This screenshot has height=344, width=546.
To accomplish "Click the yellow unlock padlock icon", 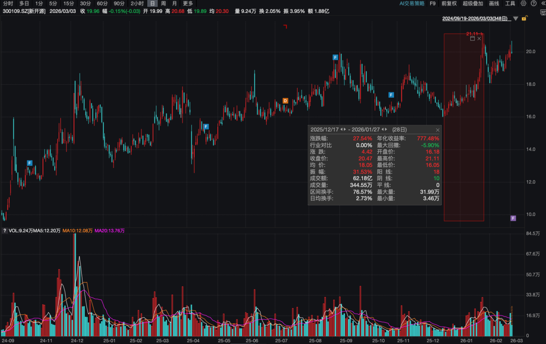I will point(524,19).
